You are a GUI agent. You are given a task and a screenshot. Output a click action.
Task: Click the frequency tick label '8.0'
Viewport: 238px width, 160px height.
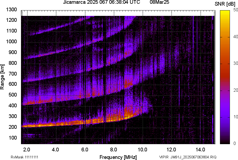click(x=114, y=150)
